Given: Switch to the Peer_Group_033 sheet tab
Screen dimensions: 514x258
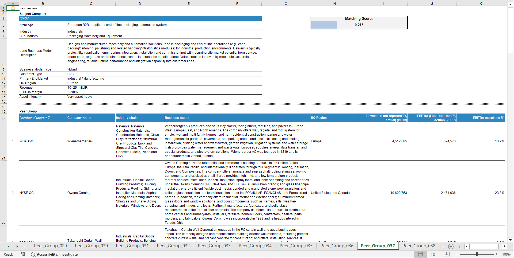Looking at the screenshot, I should coord(214,246).
